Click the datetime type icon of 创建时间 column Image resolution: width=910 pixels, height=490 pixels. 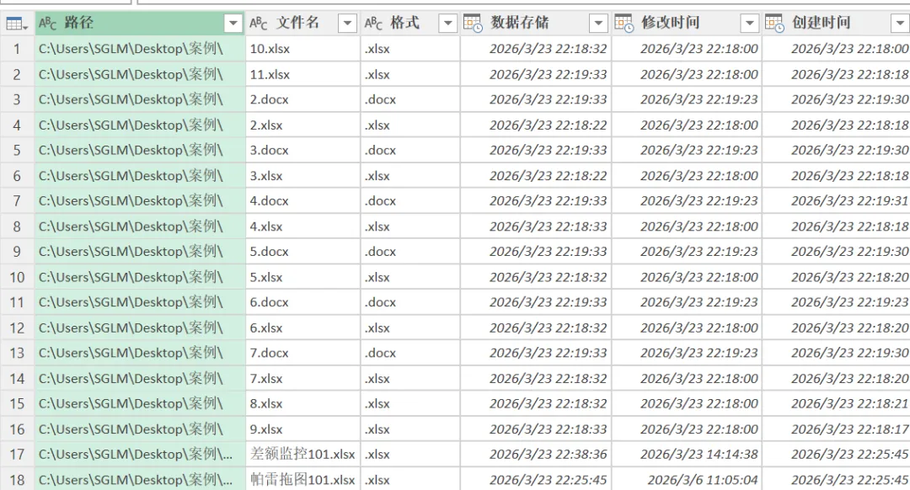coord(774,24)
